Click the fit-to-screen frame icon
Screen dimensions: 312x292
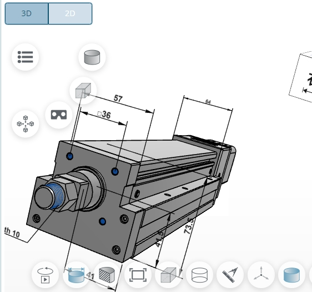[138, 275]
